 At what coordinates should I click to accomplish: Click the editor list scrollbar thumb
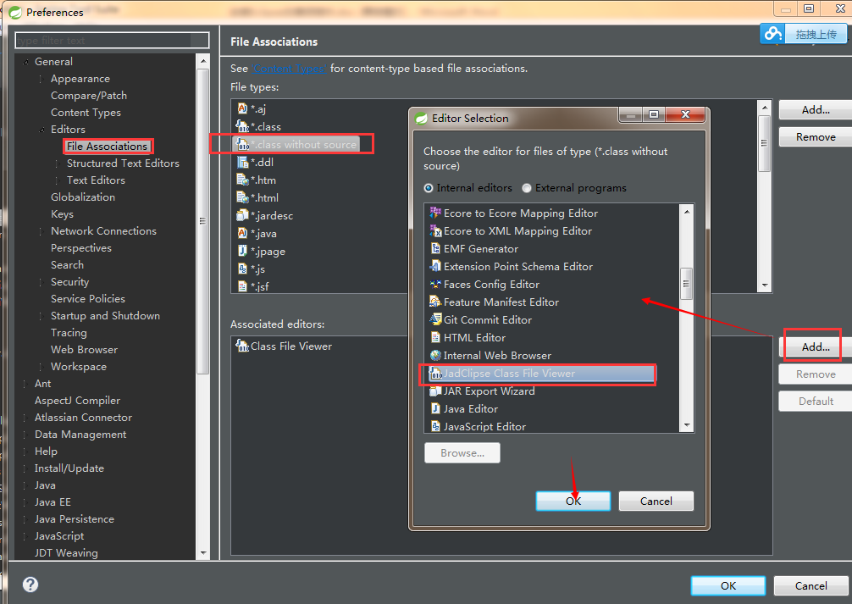686,283
